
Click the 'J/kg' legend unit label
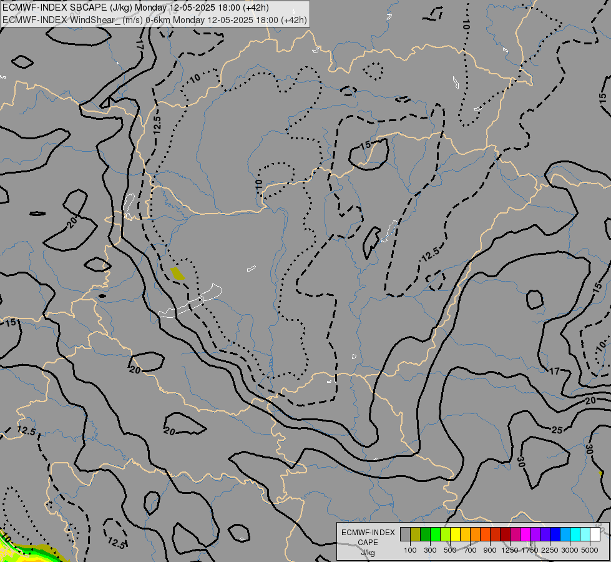click(368, 553)
